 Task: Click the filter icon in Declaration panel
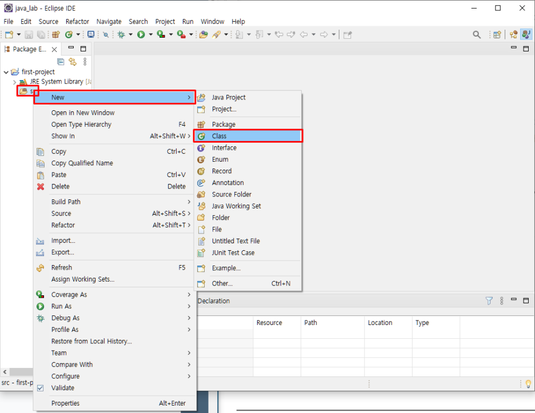click(489, 301)
